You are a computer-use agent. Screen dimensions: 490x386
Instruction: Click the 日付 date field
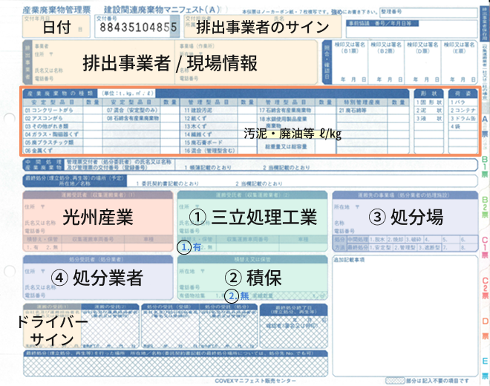(x=56, y=27)
